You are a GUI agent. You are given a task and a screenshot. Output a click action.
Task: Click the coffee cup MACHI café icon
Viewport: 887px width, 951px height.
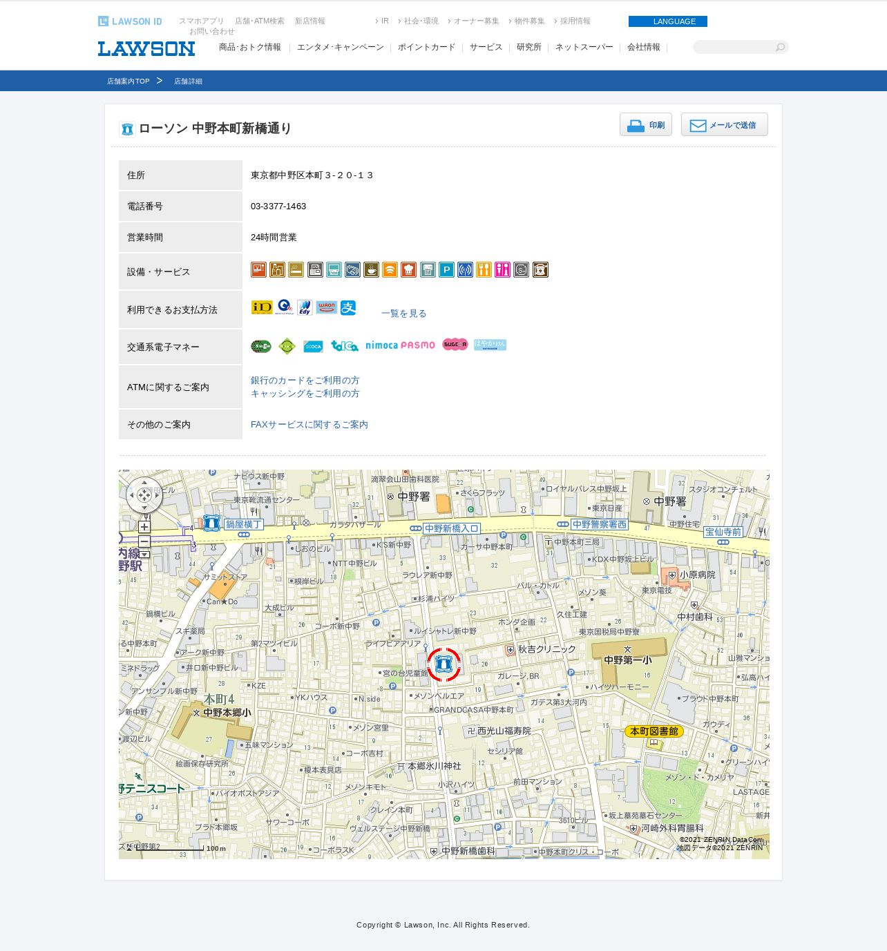click(x=372, y=270)
